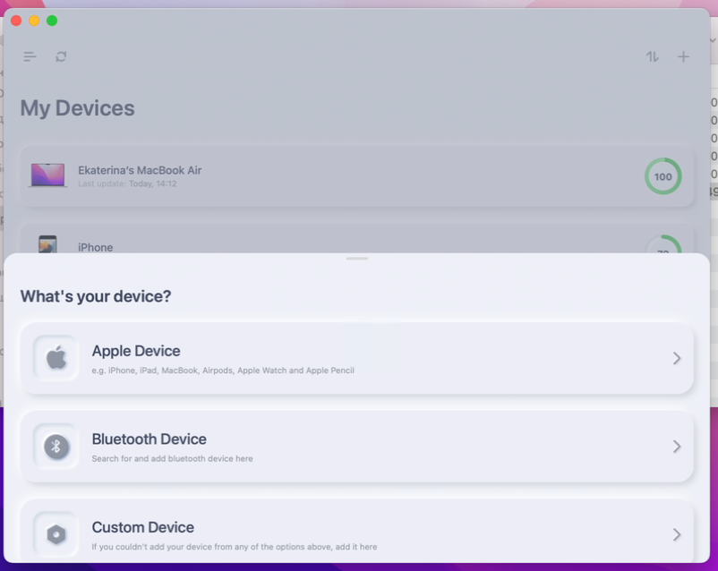The image size is (718, 571).
Task: Click the 100 battery ring indicator
Action: coord(663,176)
